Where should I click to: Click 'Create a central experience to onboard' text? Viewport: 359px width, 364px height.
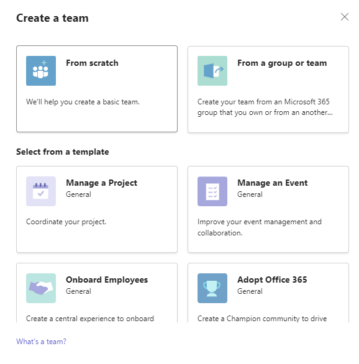click(x=90, y=318)
